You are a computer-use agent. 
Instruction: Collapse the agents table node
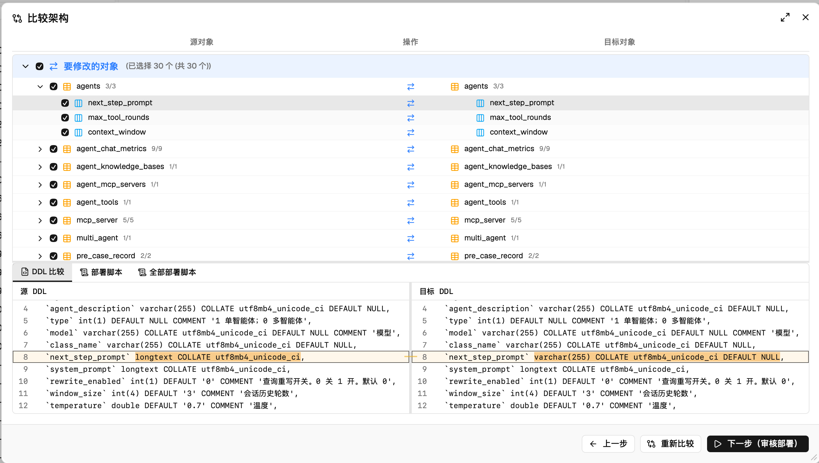[x=40, y=86]
